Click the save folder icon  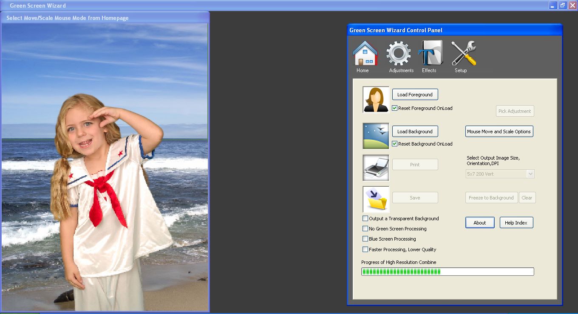click(x=376, y=199)
